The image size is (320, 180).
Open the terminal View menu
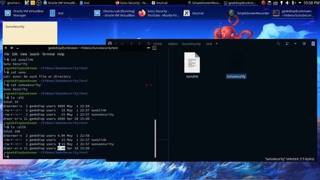[23, 54]
